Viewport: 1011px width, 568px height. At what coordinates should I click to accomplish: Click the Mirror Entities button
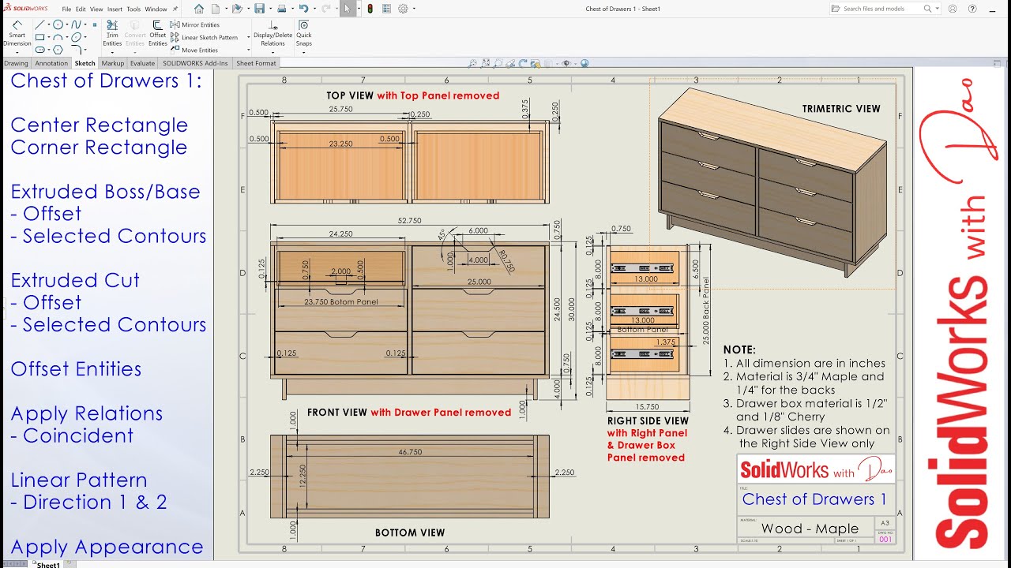[194, 24]
